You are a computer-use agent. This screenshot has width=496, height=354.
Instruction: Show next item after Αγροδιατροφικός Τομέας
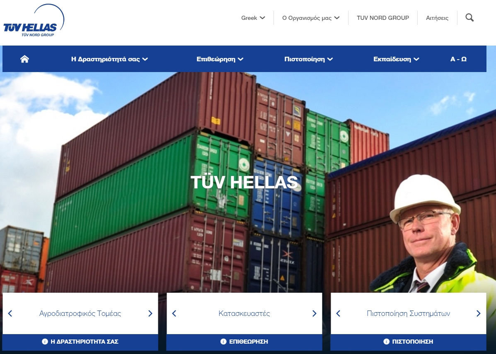[150, 313]
